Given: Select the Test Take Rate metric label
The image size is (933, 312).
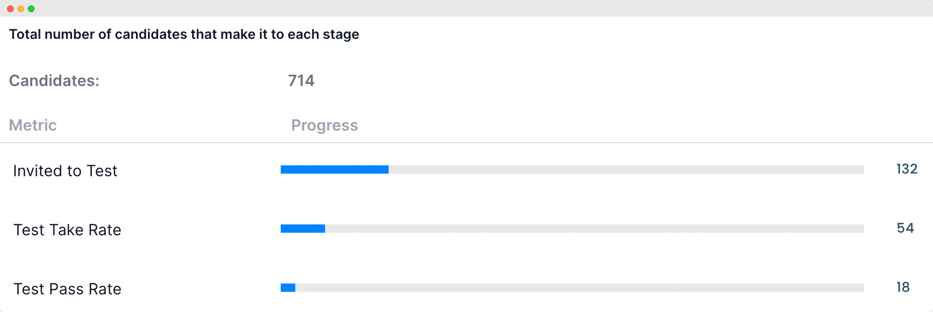Looking at the screenshot, I should tap(67, 230).
